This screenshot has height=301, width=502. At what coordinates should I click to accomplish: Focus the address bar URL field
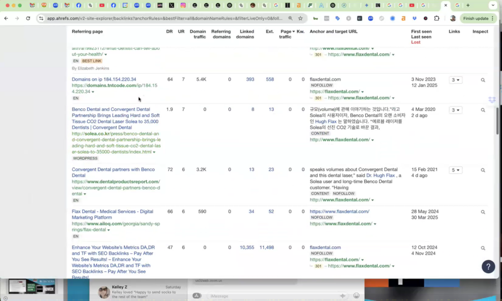[165, 19]
